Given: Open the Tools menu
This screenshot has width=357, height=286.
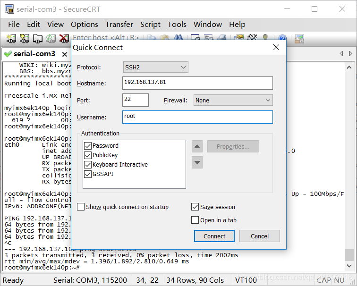Looking at the screenshot, I should [177, 25].
